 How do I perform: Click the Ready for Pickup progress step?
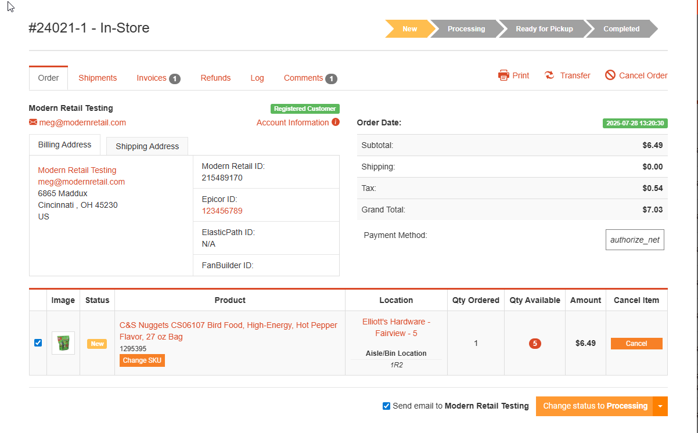[544, 28]
